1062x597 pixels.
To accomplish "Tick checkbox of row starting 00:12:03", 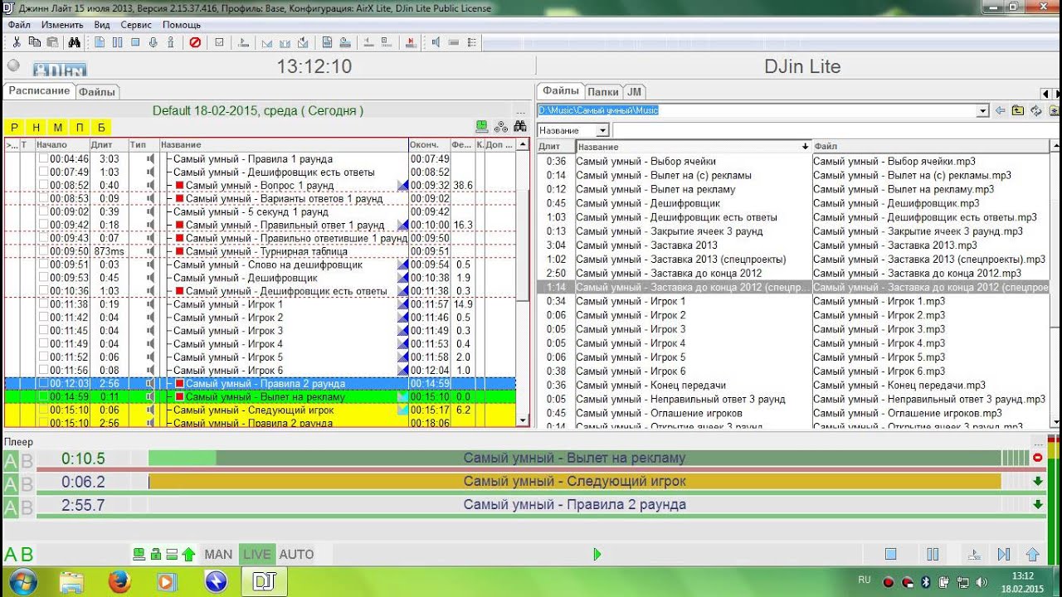I will point(43,384).
